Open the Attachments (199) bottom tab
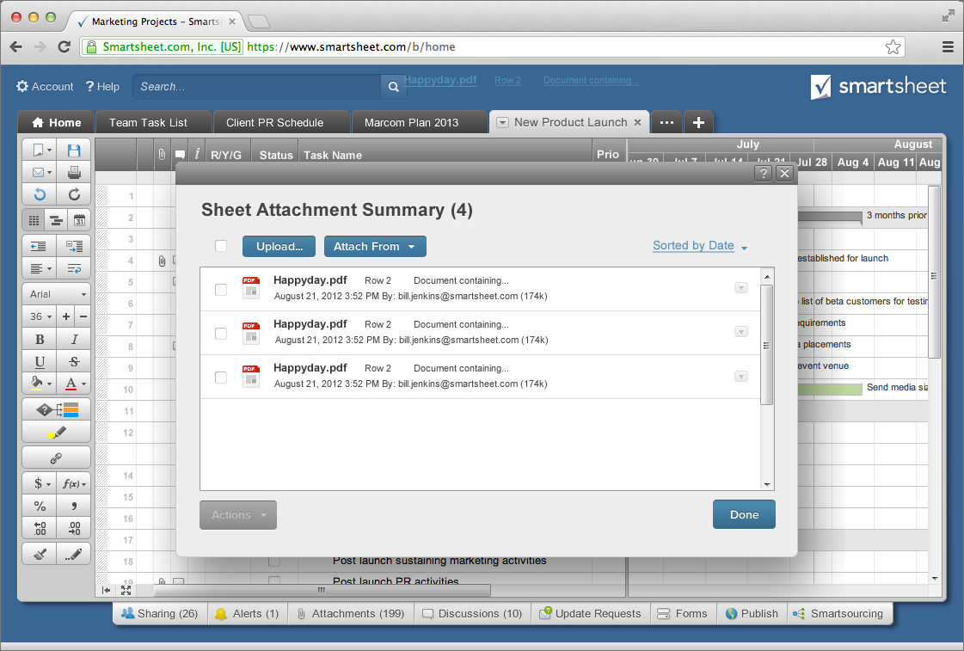 351,613
